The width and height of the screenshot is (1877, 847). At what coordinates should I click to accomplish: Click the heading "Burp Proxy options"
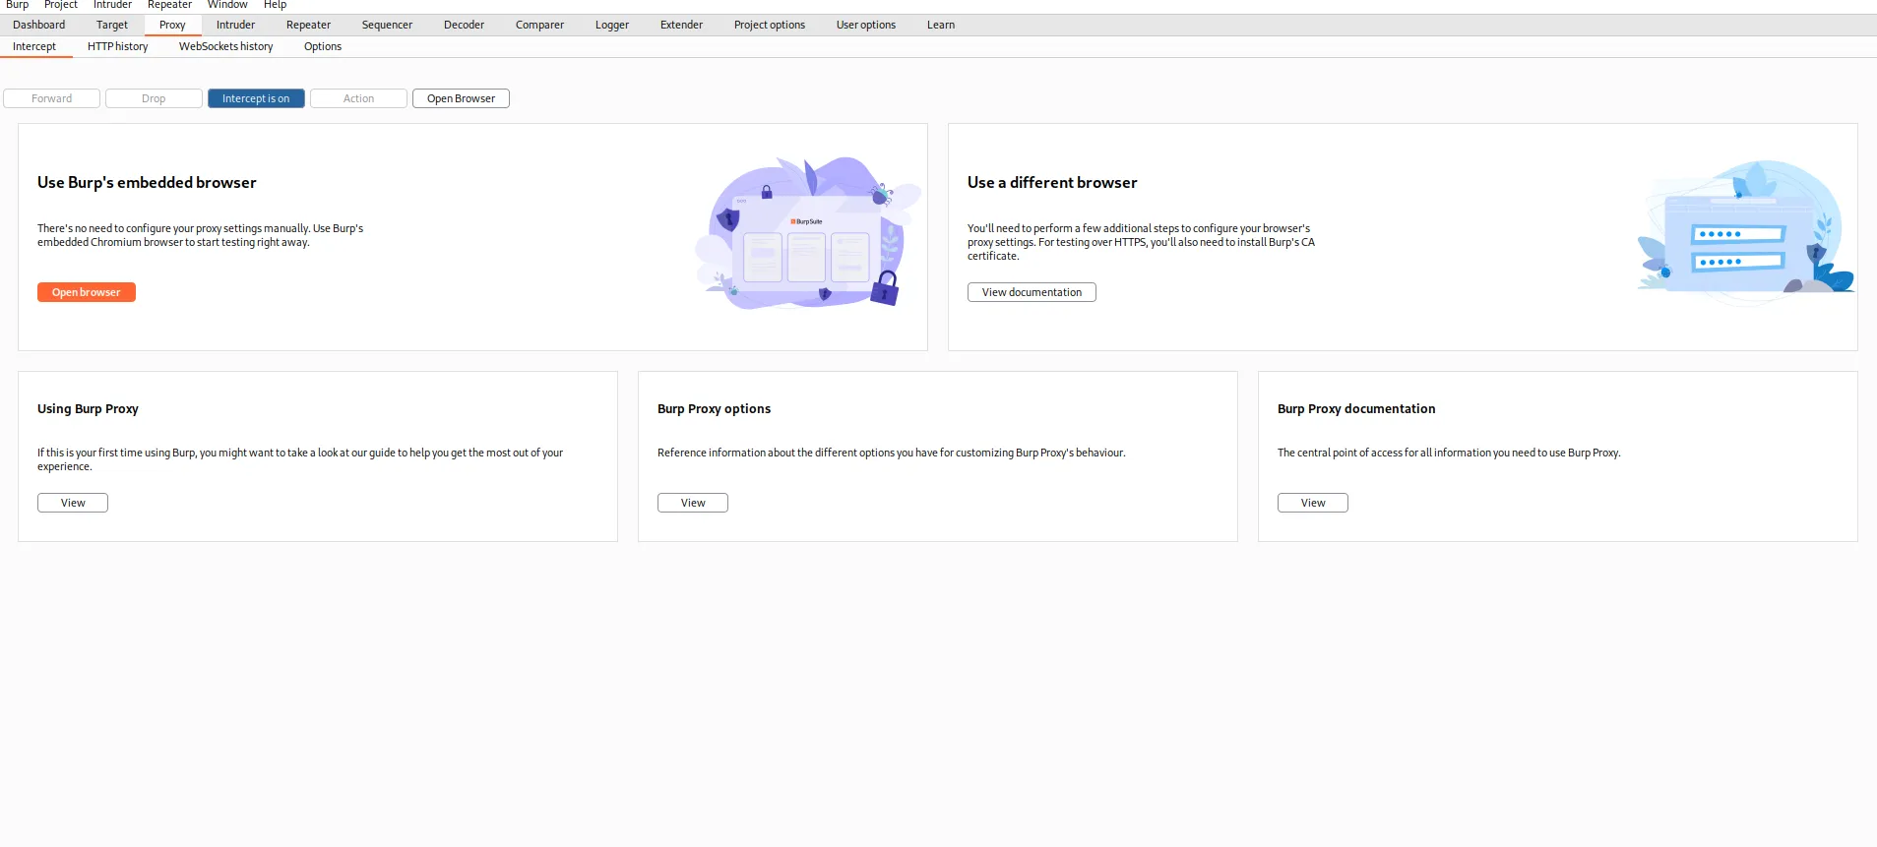click(x=714, y=408)
